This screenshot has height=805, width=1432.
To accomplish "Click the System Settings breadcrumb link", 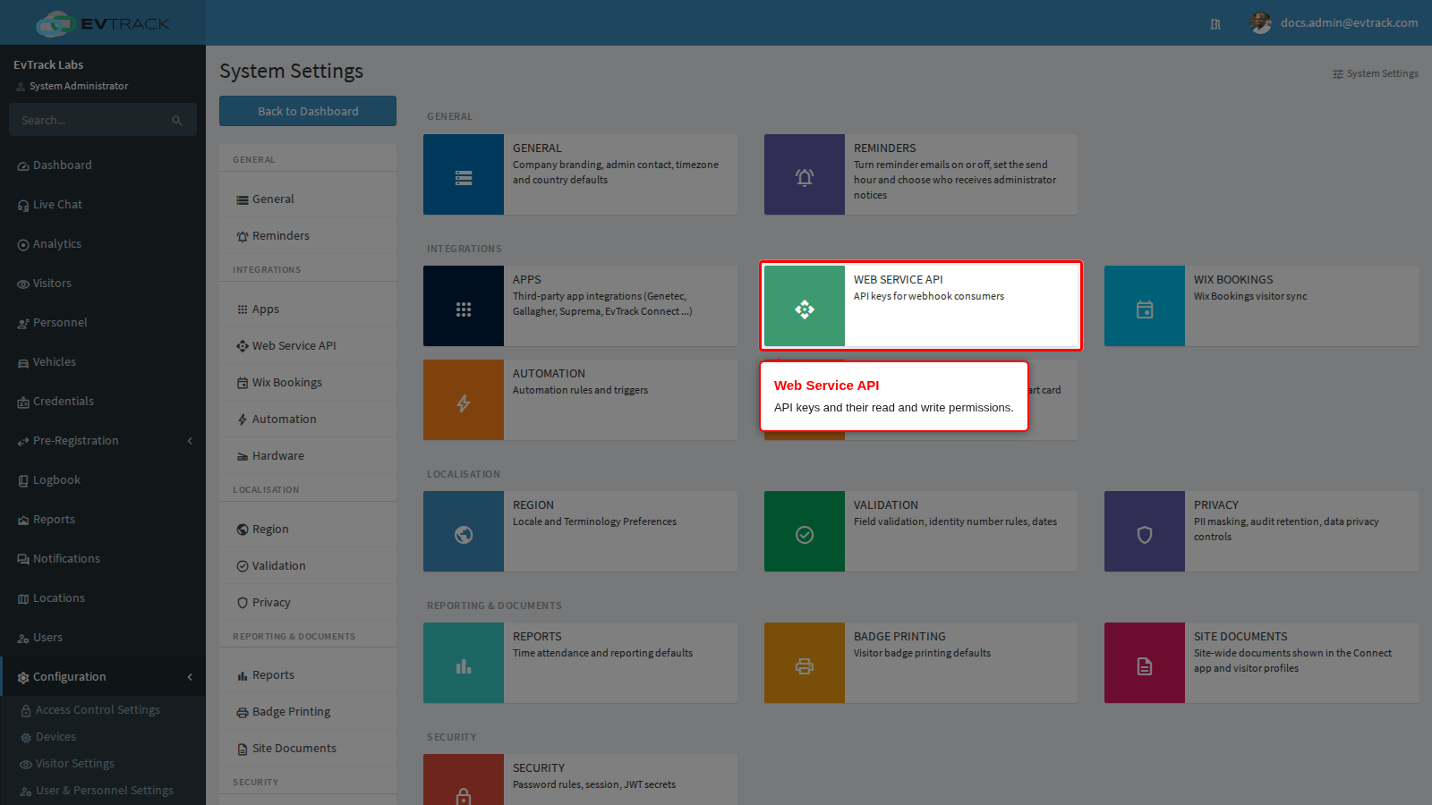I will (x=1376, y=73).
